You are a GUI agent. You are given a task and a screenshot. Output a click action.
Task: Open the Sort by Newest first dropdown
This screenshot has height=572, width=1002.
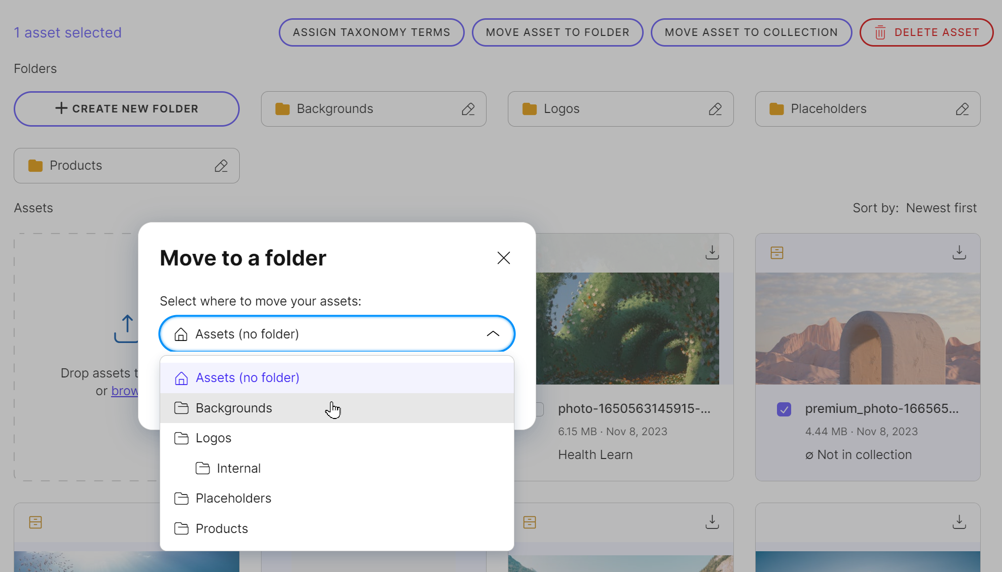(x=941, y=208)
